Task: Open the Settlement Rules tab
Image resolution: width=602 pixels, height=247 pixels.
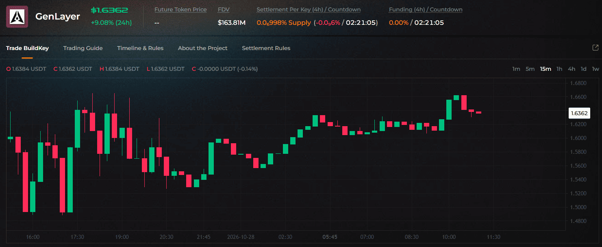Action: [x=266, y=48]
